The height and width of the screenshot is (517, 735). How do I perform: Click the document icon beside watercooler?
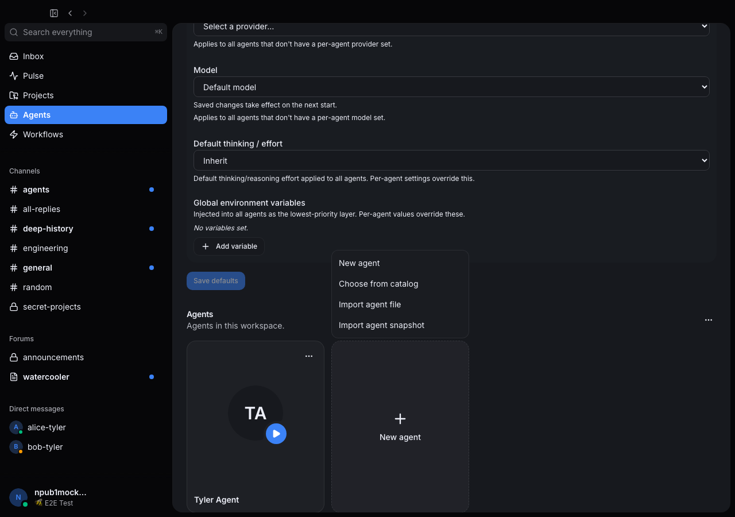pos(14,377)
